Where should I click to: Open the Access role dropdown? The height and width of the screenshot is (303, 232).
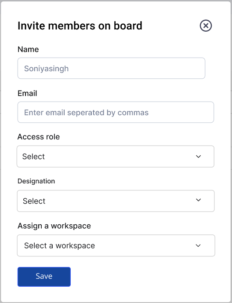coord(116,156)
